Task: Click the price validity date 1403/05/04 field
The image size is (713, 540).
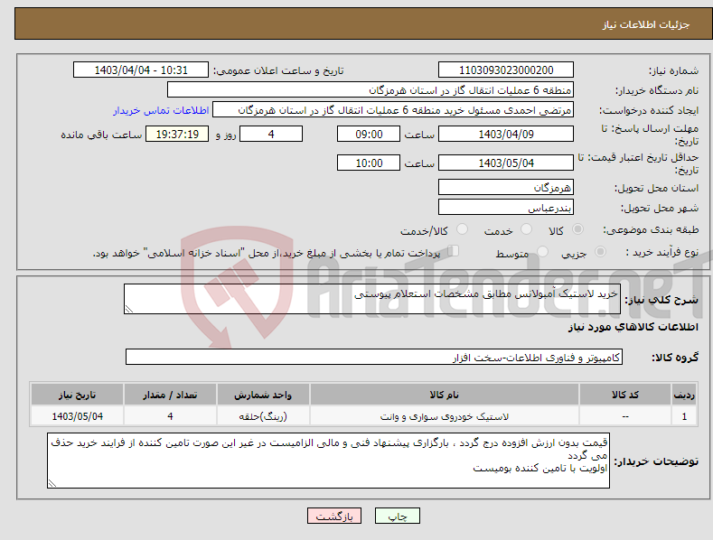Action: coord(506,163)
